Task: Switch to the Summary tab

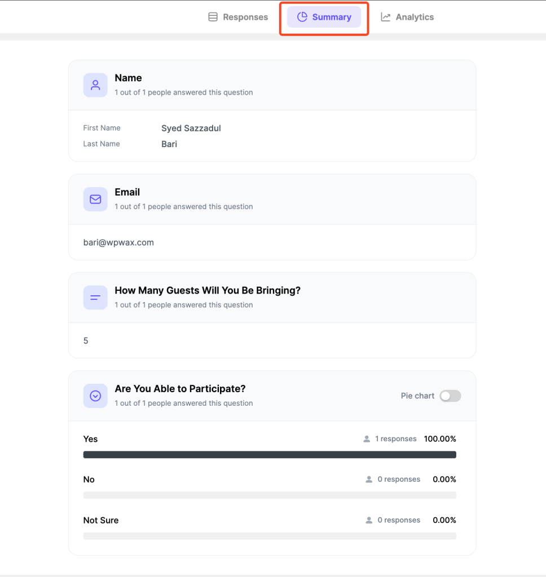Action: point(324,17)
